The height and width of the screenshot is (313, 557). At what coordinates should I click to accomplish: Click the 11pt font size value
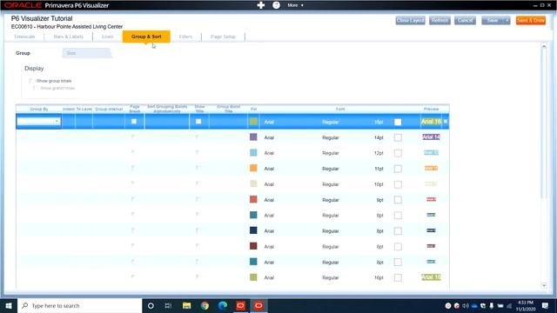click(x=379, y=169)
